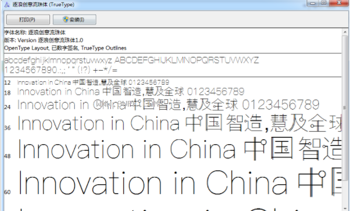Click the OpenType Layout info line
Image resolution: width=350 pixels, height=211 pixels.
click(65, 48)
